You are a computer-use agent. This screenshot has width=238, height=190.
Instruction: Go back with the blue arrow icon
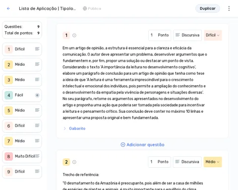[x=8, y=8]
